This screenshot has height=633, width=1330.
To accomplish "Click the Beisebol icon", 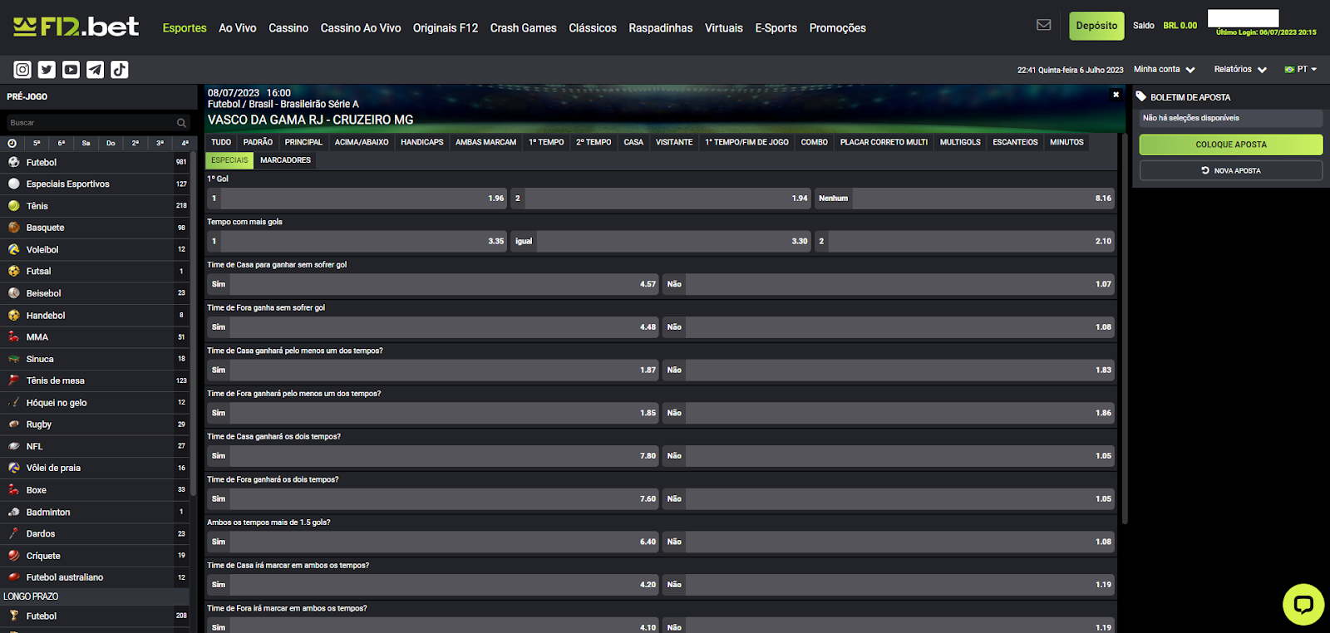I will pyautogui.click(x=13, y=292).
